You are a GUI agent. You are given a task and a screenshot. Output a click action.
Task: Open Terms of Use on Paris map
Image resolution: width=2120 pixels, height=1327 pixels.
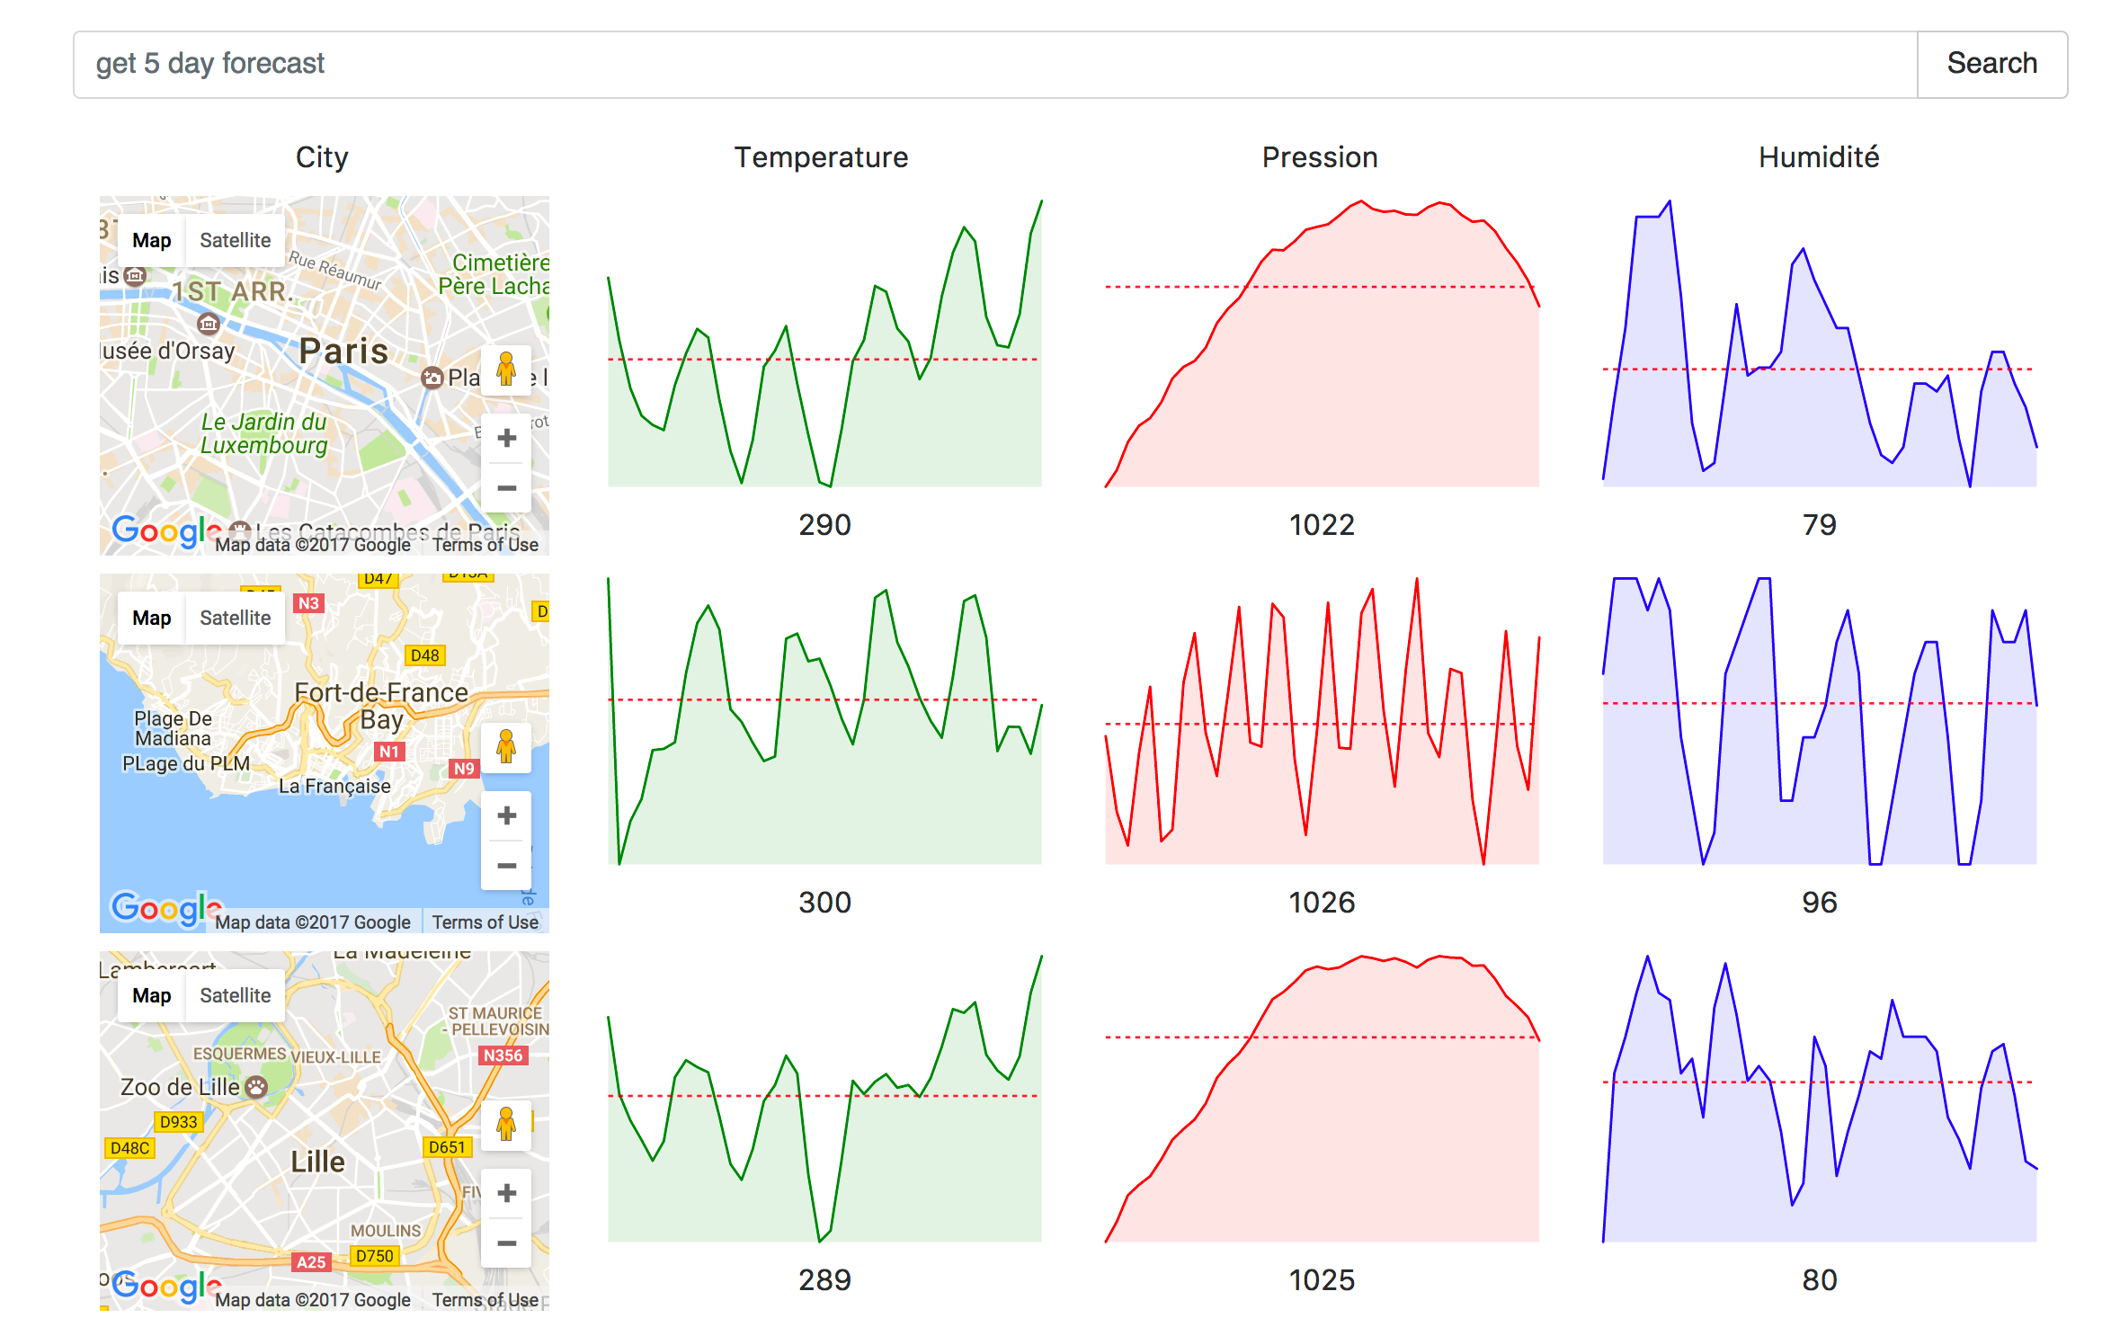click(485, 545)
